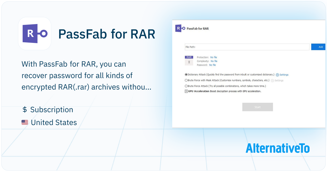Click "Boost decryption process with GPU acceleration" text
Viewport: 327px width, 172px height.
235,91
